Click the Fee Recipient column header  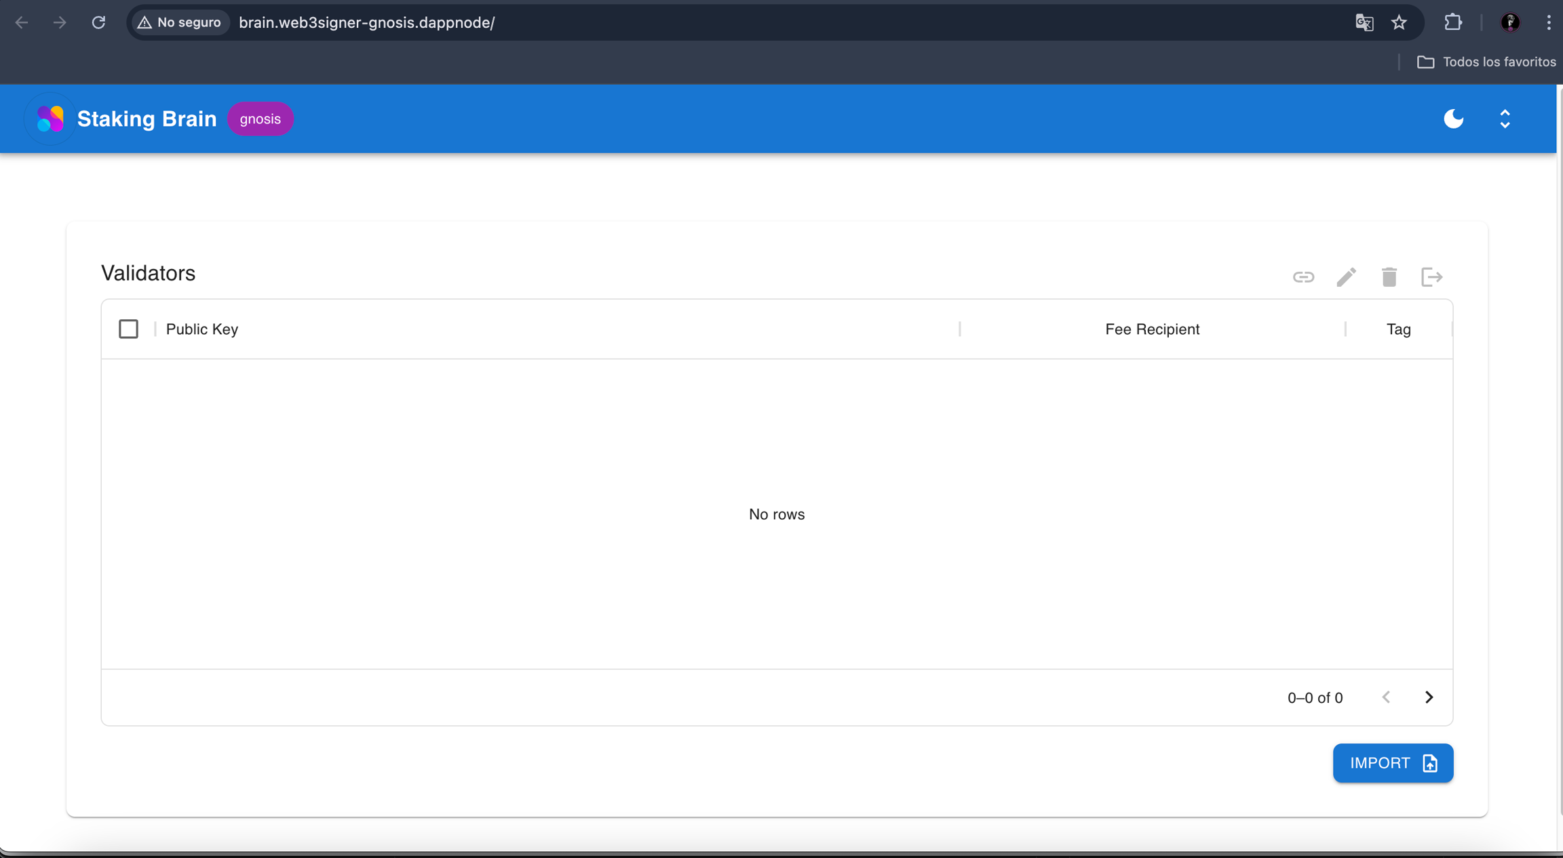click(x=1152, y=329)
